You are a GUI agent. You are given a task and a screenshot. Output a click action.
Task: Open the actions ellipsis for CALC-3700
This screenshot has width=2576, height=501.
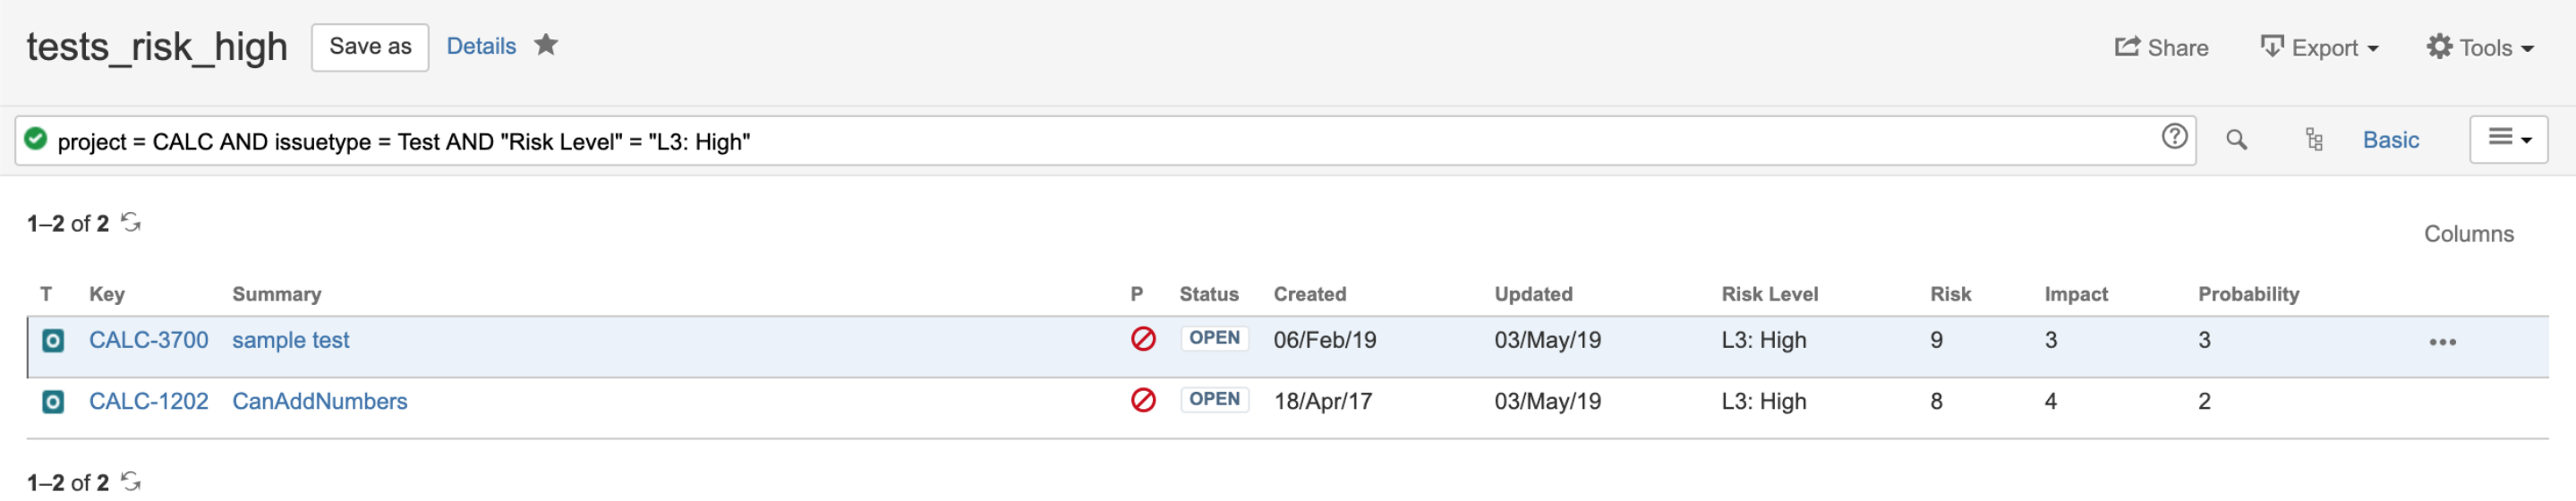(x=2442, y=342)
